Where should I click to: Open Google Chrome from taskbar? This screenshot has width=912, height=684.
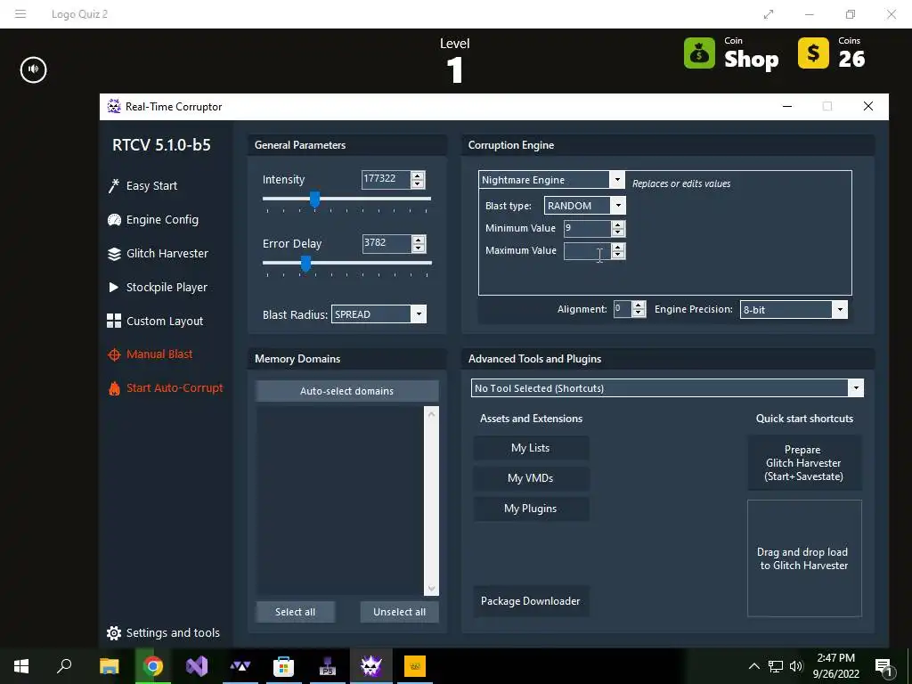(153, 666)
